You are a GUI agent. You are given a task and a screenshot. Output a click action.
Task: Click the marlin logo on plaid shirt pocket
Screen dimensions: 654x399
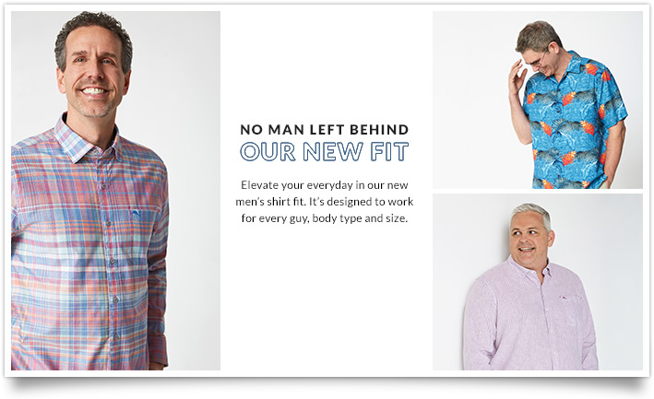[137, 214]
